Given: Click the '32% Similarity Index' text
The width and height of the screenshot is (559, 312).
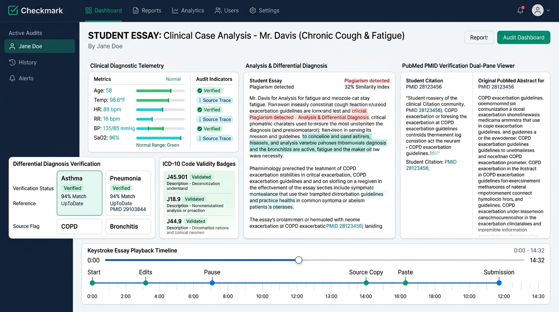Looking at the screenshot, I should tap(367, 87).
